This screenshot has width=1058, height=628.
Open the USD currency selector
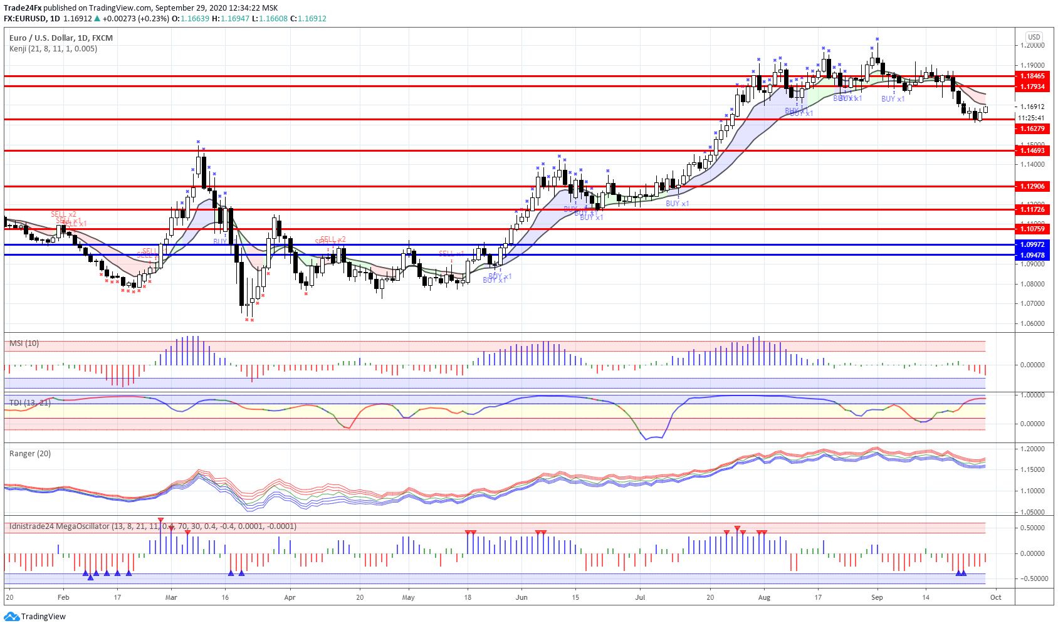pyautogui.click(x=1034, y=37)
